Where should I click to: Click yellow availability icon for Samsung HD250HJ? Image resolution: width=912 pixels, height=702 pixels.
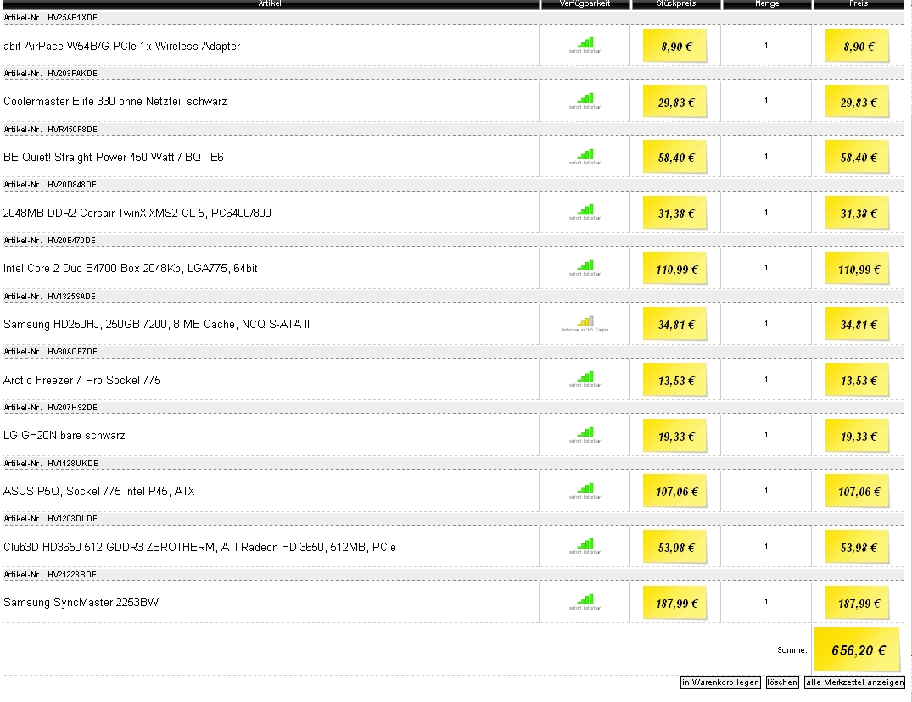(585, 324)
